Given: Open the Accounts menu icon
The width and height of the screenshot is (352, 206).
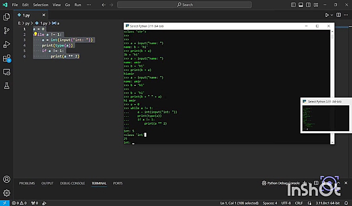Looking at the screenshot, I should point(7,179).
